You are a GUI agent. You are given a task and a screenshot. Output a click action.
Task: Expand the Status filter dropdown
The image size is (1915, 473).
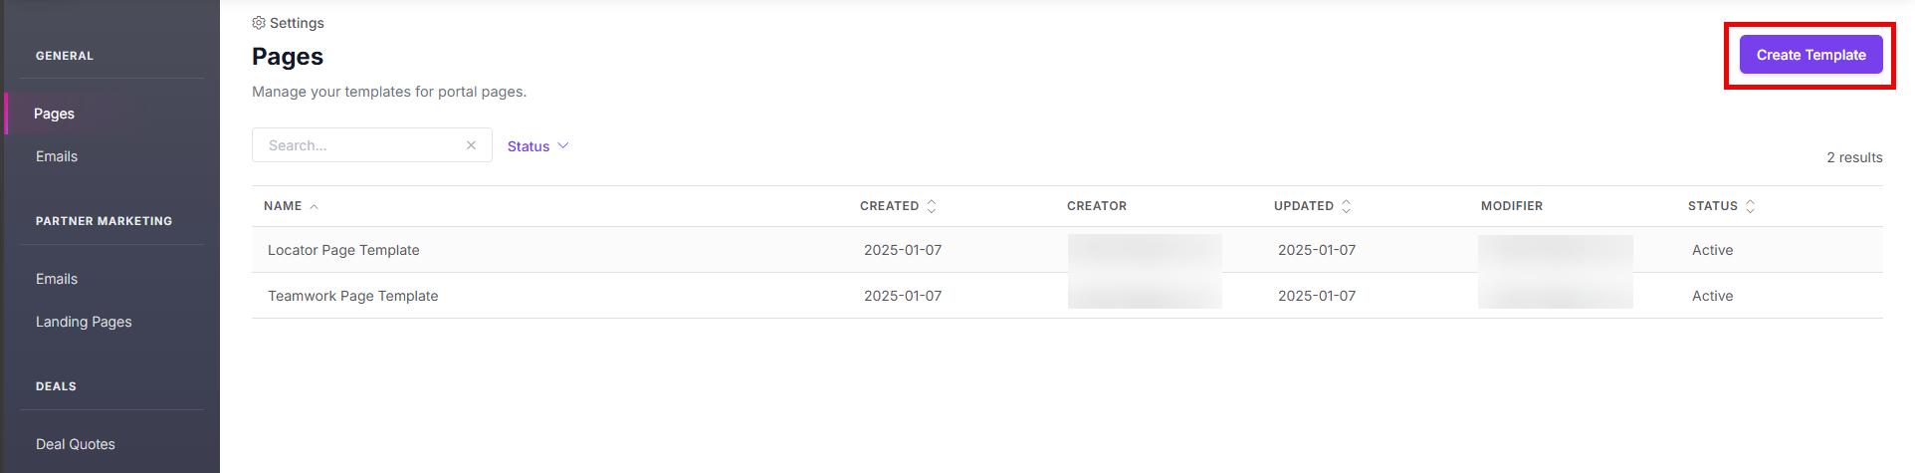pos(537,146)
